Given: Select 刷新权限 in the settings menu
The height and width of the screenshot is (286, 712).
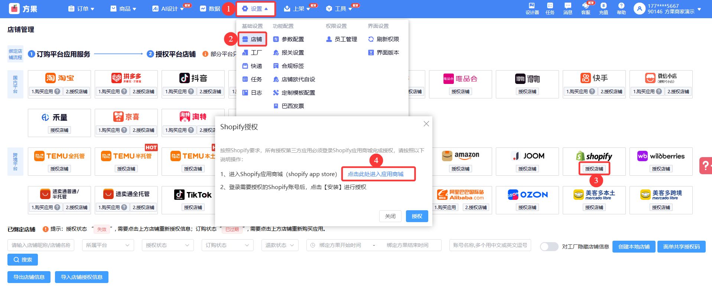Looking at the screenshot, I should coord(384,39).
